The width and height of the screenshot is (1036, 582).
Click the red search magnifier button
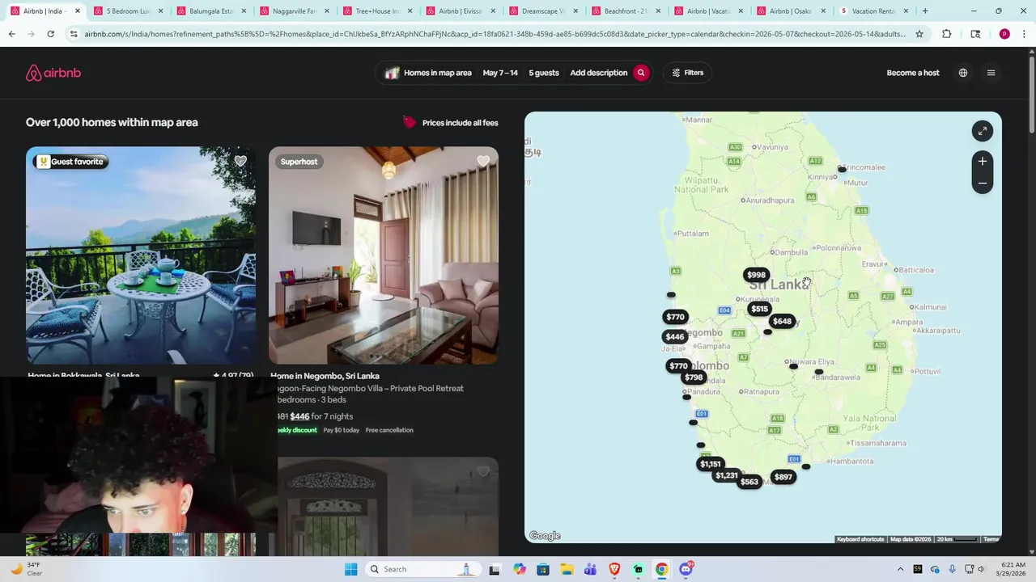(x=641, y=73)
